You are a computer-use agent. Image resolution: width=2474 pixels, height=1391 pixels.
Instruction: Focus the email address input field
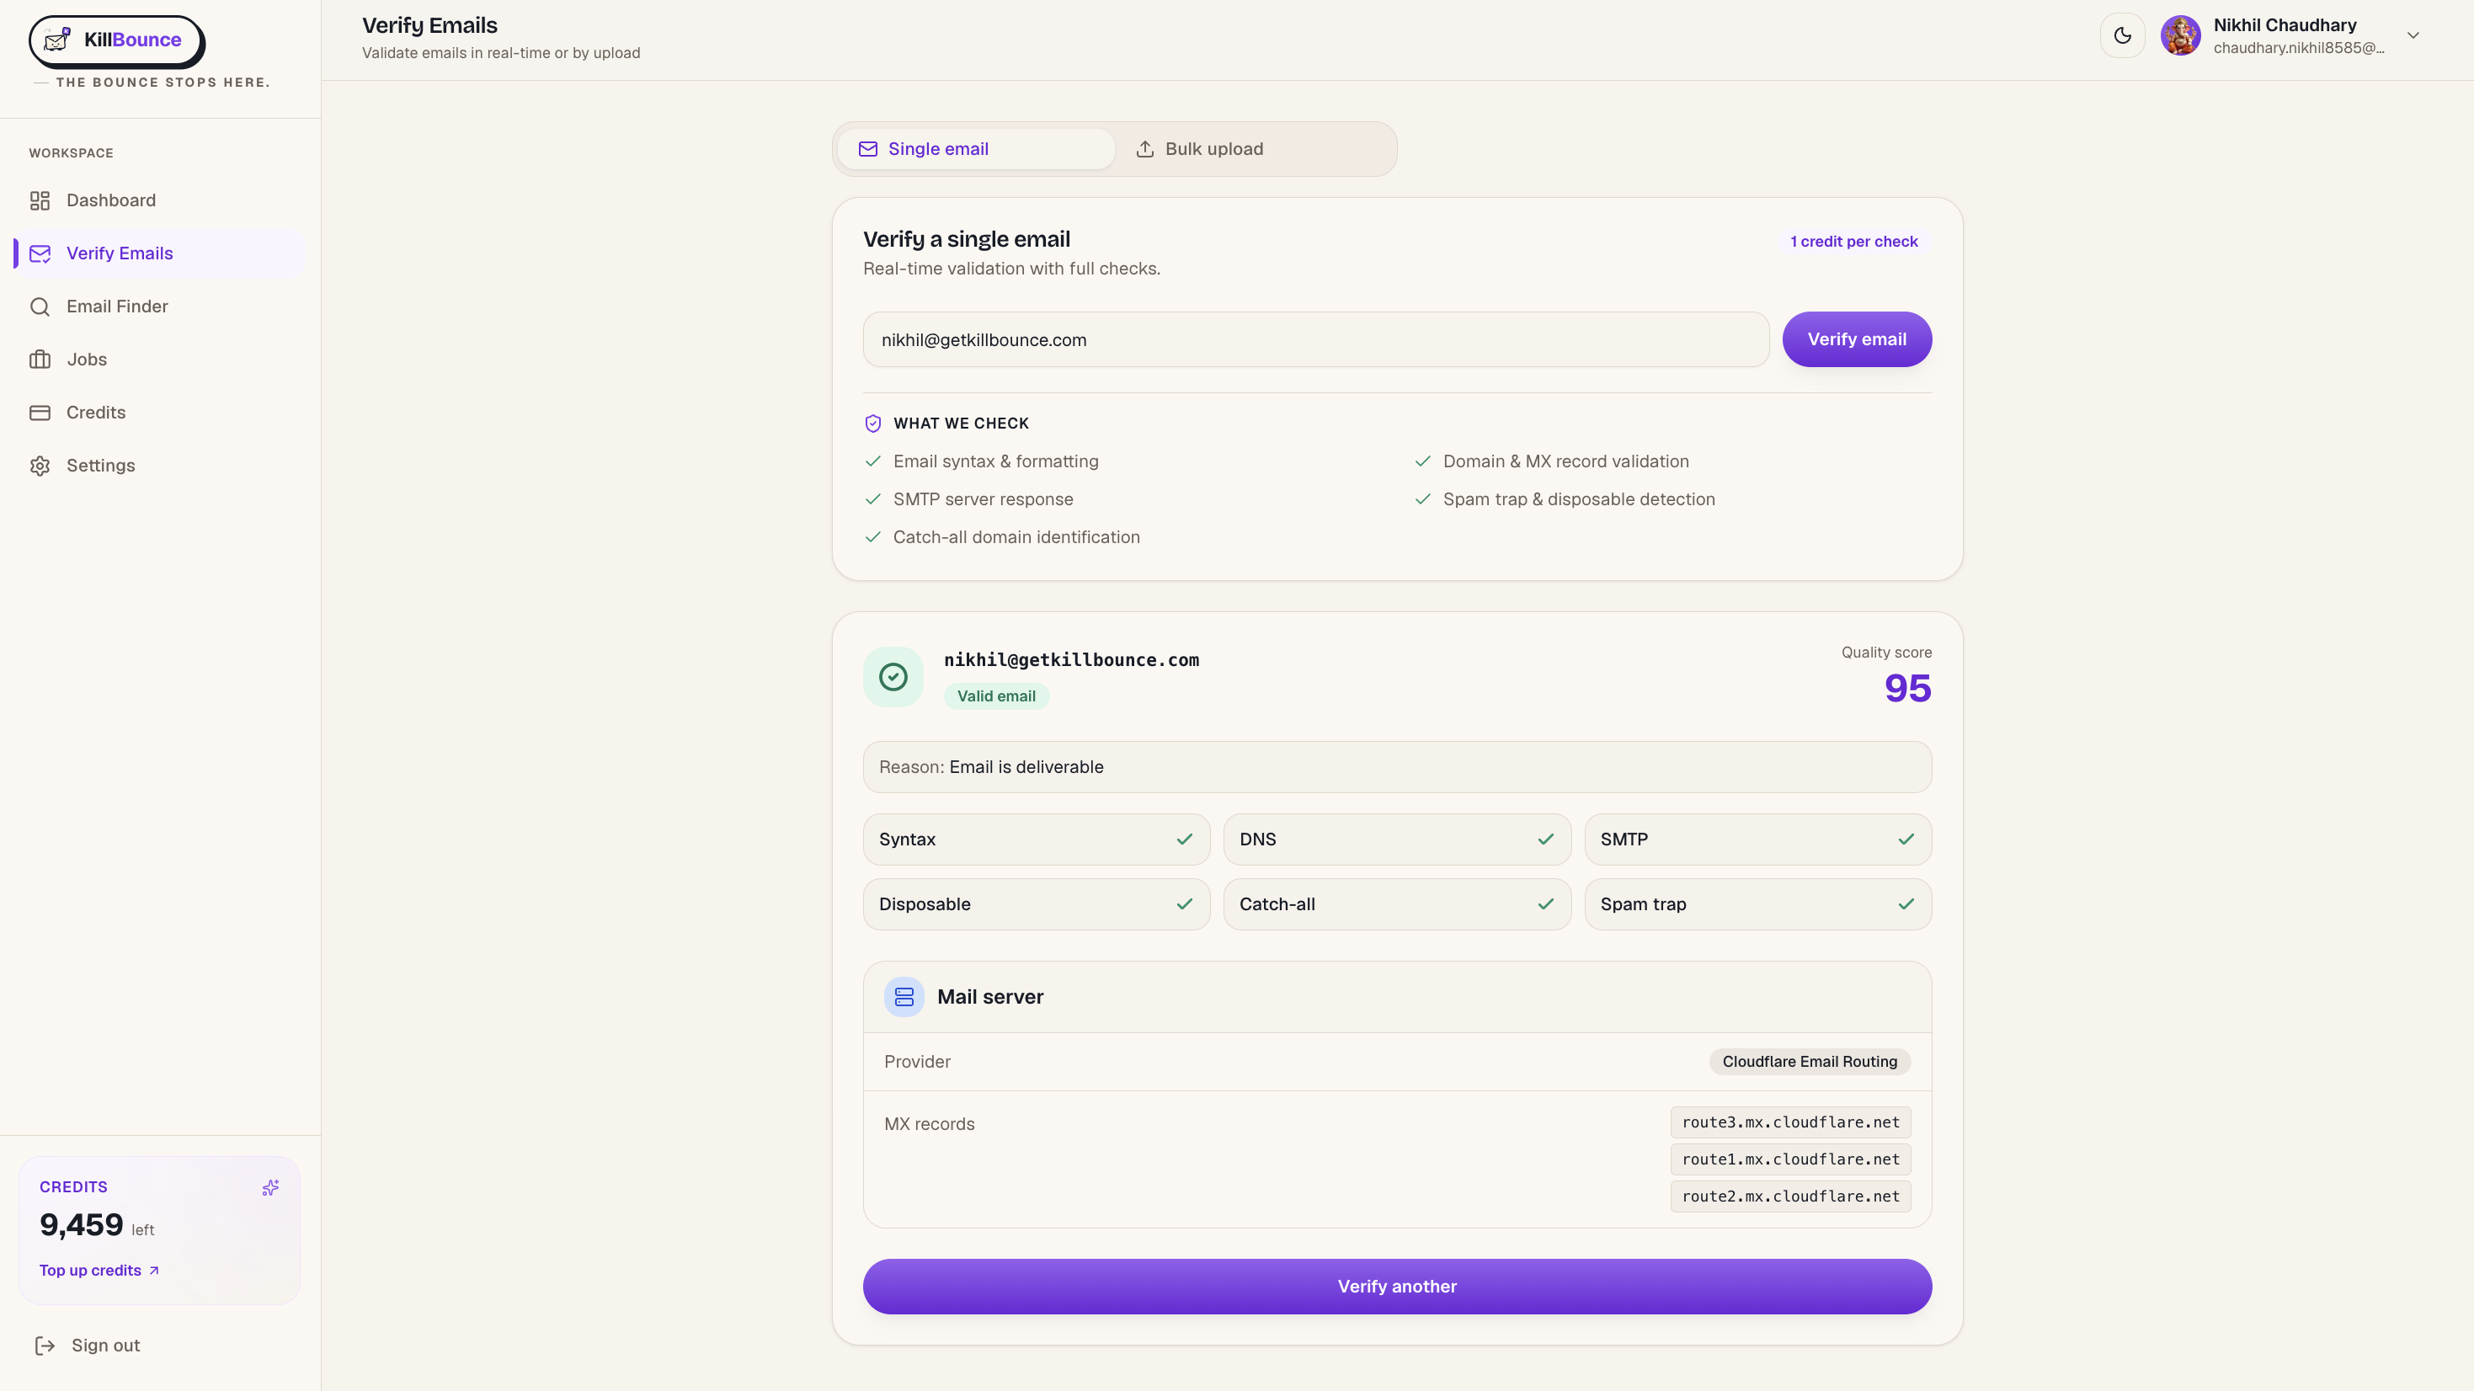[x=1316, y=339]
